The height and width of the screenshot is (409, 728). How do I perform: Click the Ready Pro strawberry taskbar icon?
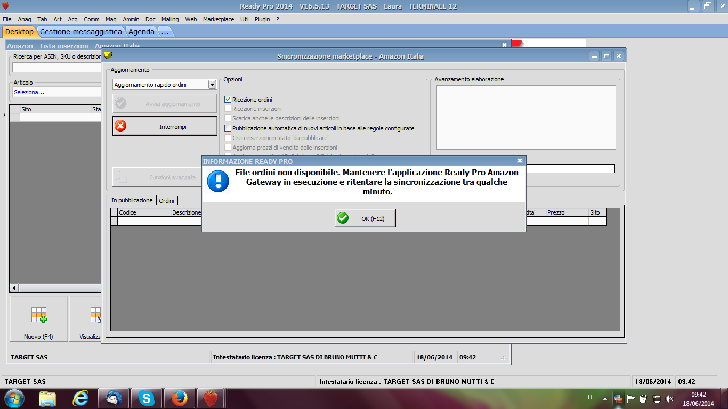[x=211, y=398]
